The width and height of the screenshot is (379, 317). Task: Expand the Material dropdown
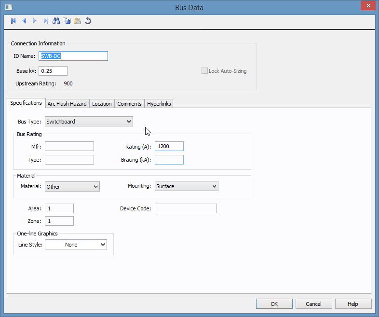tap(72, 186)
